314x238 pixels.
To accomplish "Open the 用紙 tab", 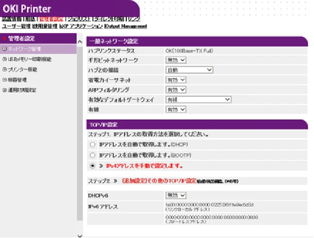I will (x=30, y=19).
